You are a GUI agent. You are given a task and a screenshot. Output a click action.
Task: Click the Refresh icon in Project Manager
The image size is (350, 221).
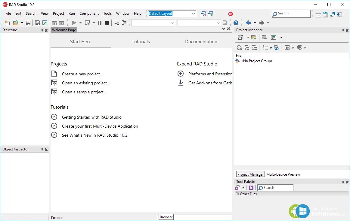point(239,48)
